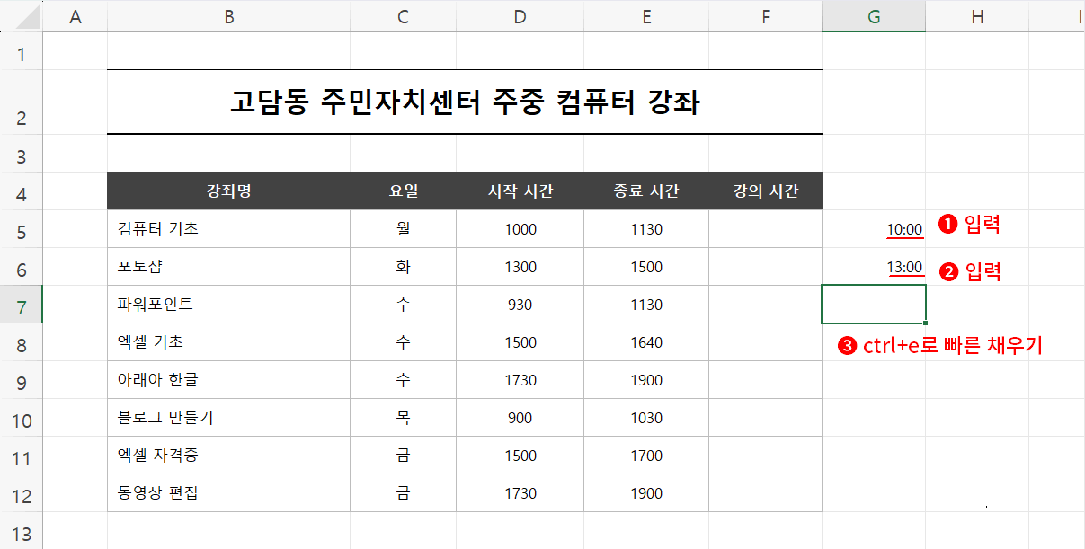1085x549 pixels.
Task: Click end time for 동영상 편집 row
Action: click(645, 493)
